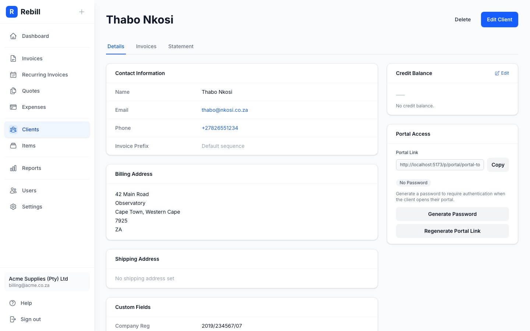This screenshot has width=530, height=331.
Task: Copy the portal link
Action: [498, 165]
